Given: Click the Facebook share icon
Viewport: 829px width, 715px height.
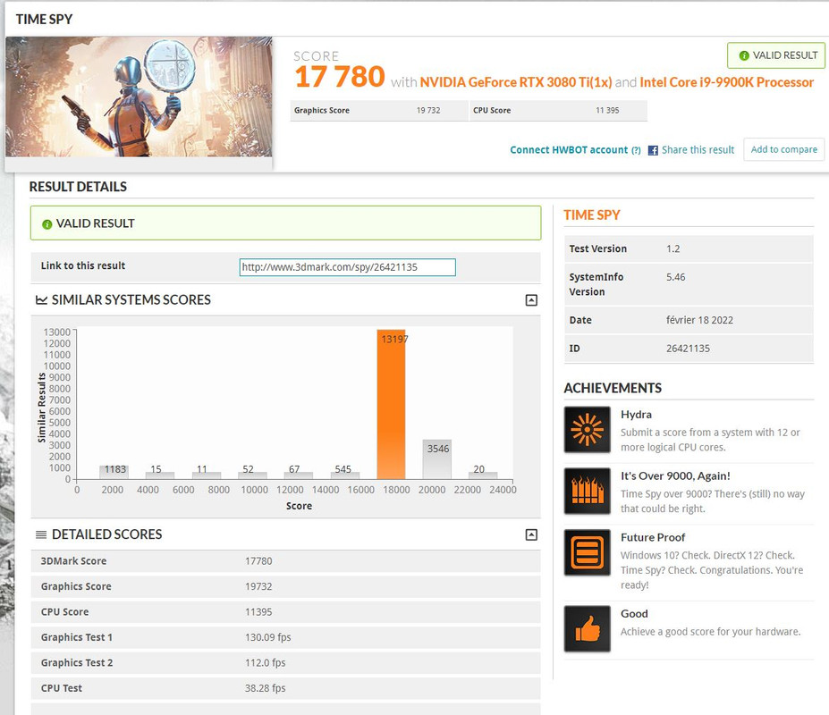Looking at the screenshot, I should pos(653,150).
